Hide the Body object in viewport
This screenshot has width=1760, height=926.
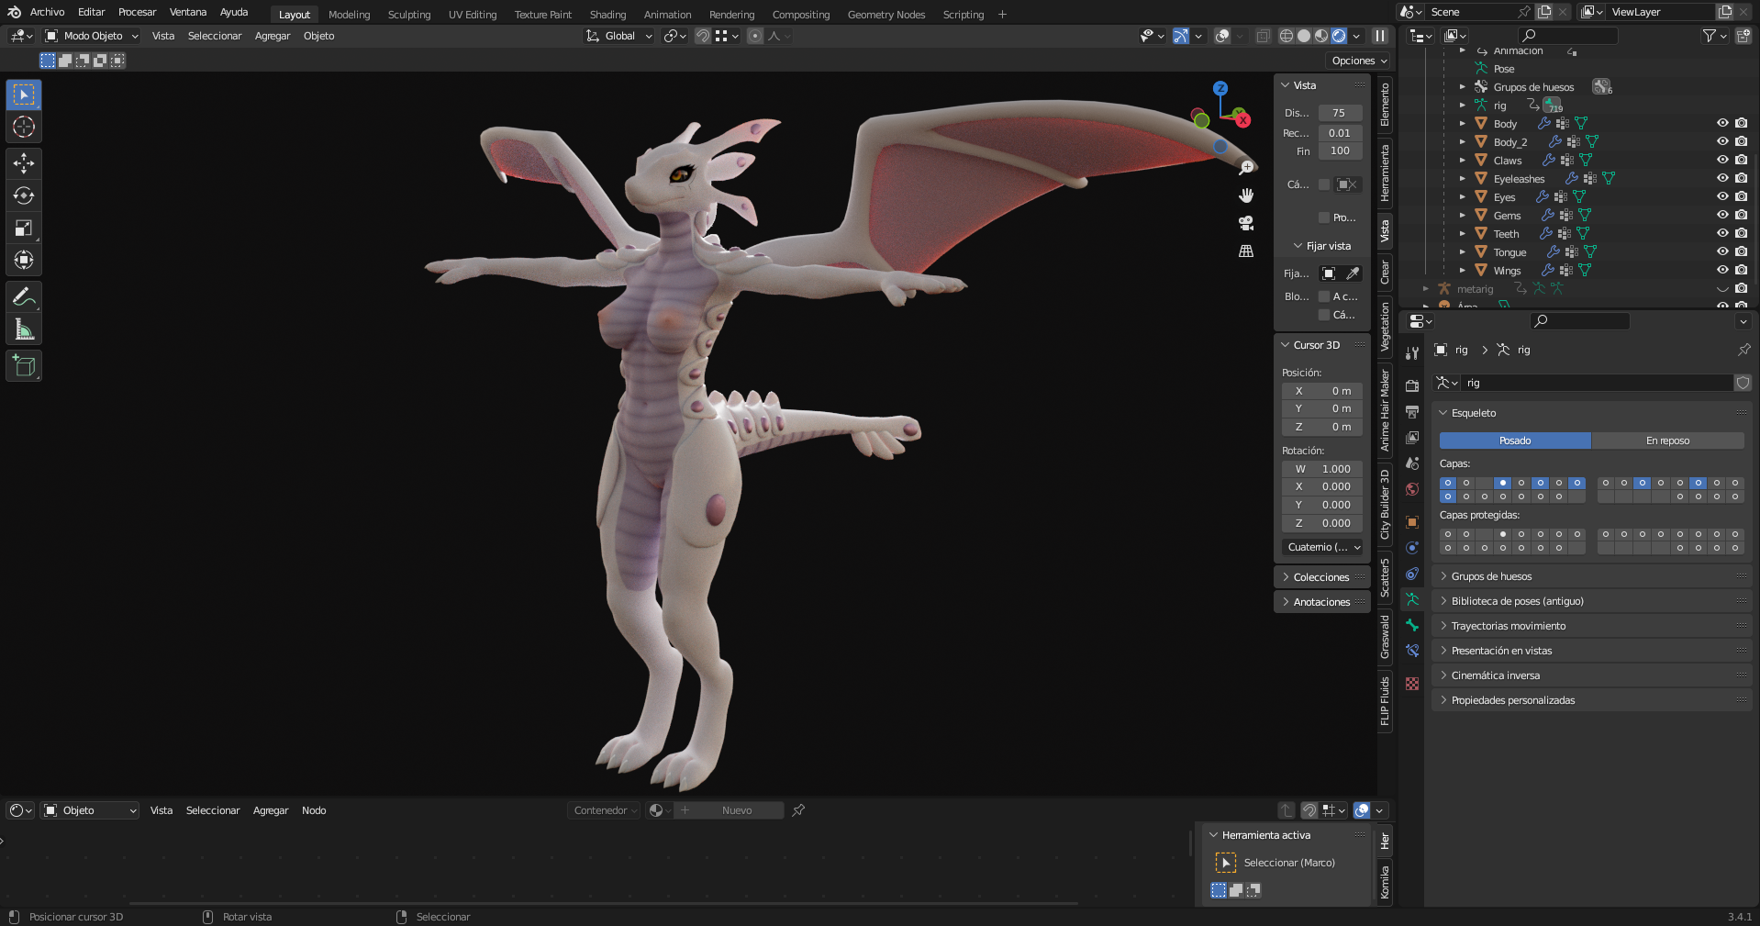1722,123
